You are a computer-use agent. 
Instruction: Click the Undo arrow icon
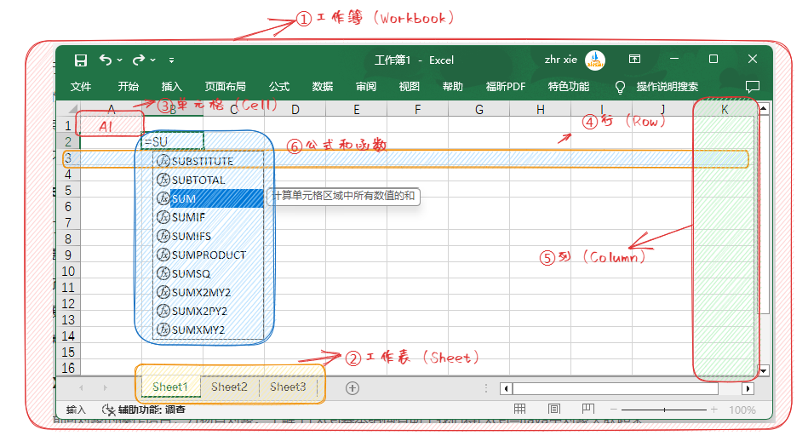(106, 60)
